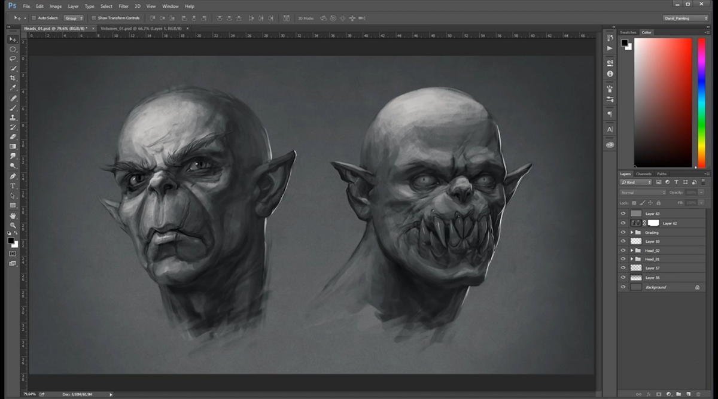The image size is (718, 399).
Task: Check Show Transform Controls
Action: 94,18
